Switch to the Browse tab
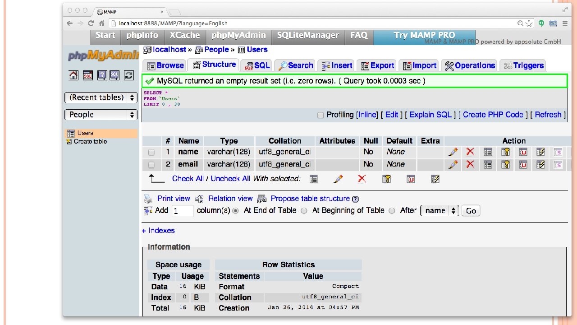The width and height of the screenshot is (577, 325). click(165, 65)
